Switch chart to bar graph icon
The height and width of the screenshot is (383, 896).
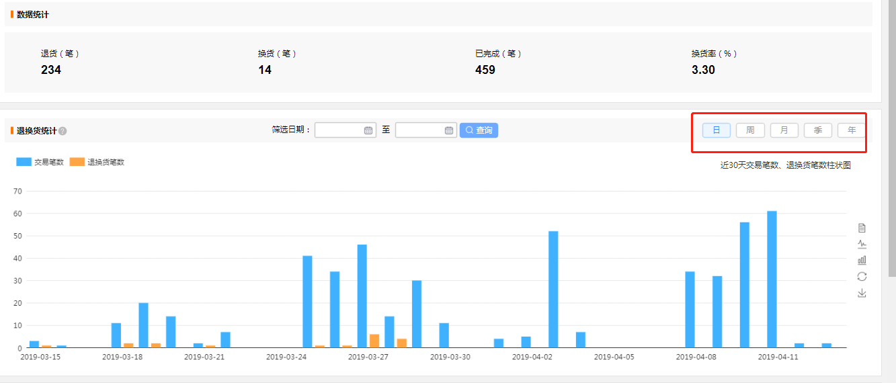tap(862, 260)
